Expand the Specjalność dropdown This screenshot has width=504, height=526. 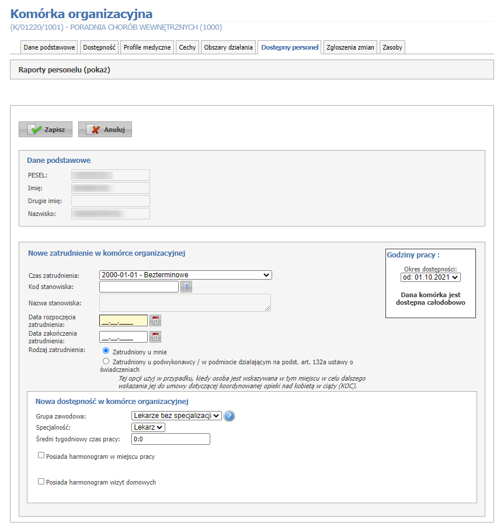[149, 427]
